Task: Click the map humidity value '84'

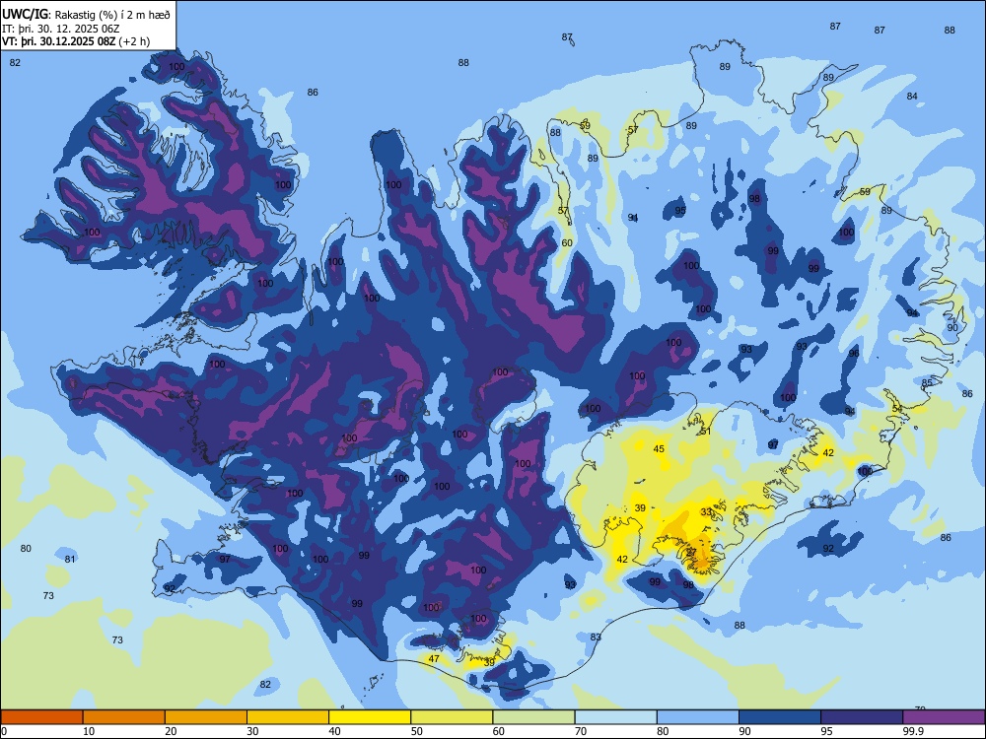Action: point(912,96)
